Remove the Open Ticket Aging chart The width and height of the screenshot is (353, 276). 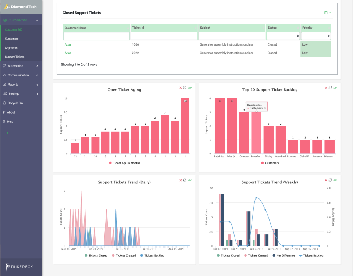click(x=181, y=88)
